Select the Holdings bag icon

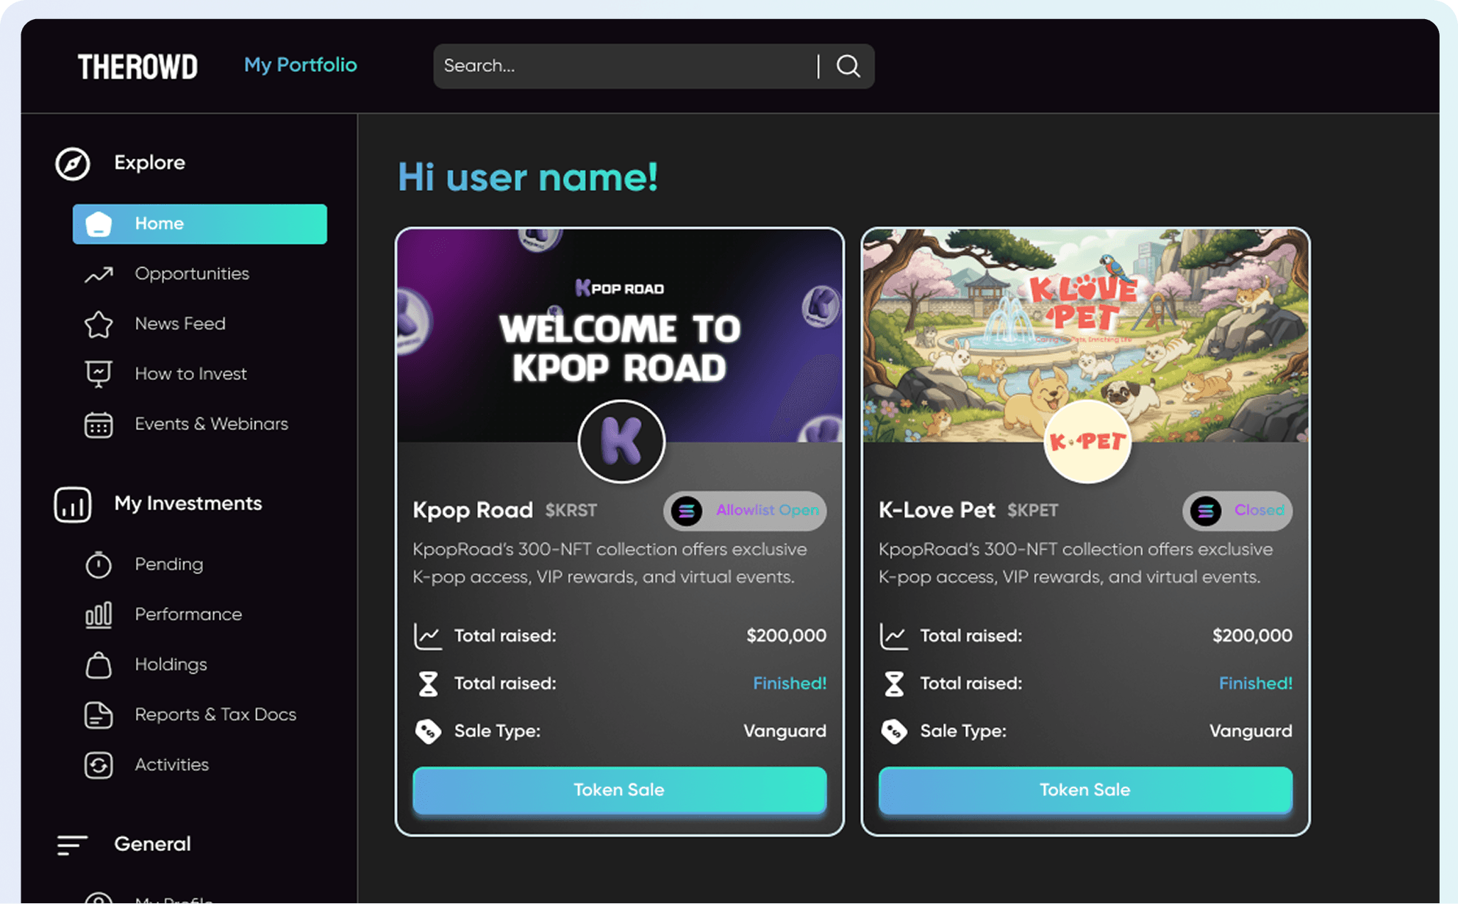(98, 664)
